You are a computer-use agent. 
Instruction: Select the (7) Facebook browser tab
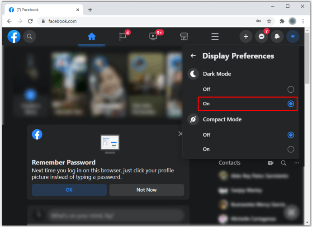click(44, 10)
